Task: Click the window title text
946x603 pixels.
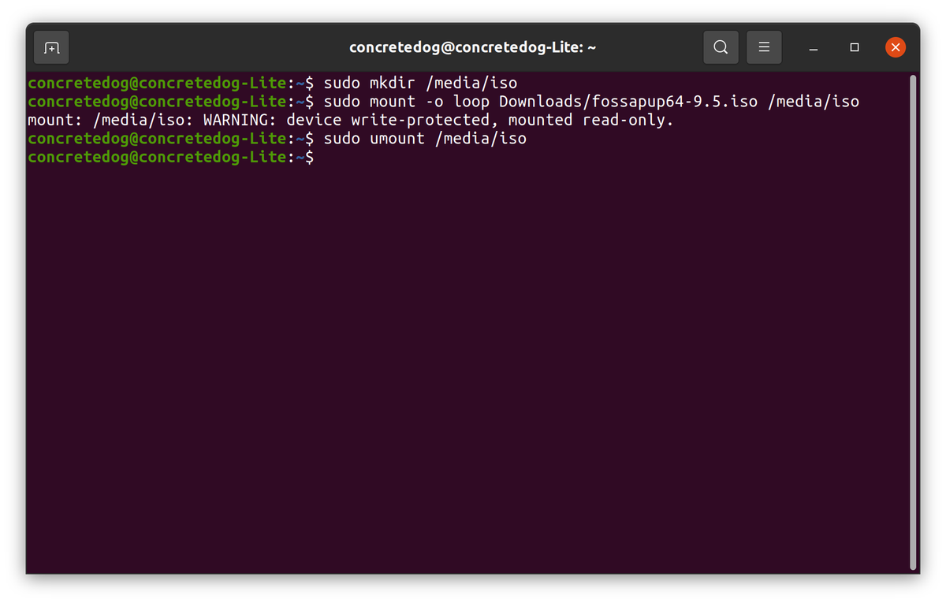Action: point(472,47)
